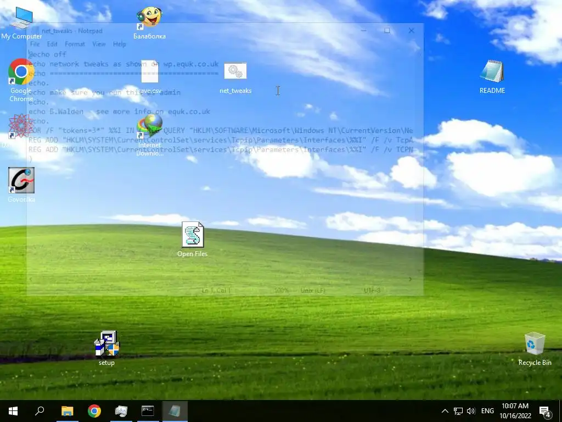Open the My Computer desktop icon
The width and height of the screenshot is (562, 422).
point(21,23)
